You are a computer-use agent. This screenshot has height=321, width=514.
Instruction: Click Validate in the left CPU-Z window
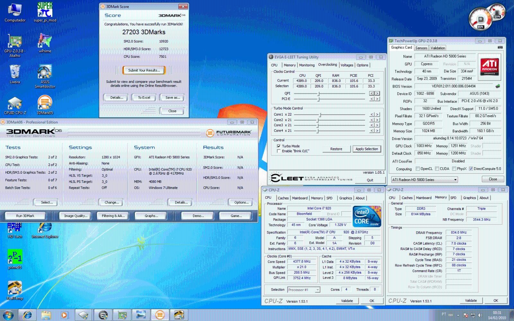pyautogui.click(x=347, y=301)
